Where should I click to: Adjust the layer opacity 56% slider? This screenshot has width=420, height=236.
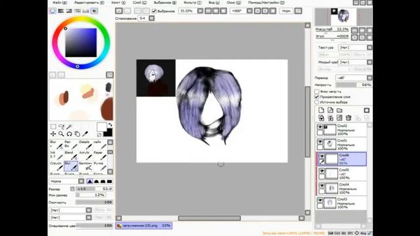(x=354, y=85)
